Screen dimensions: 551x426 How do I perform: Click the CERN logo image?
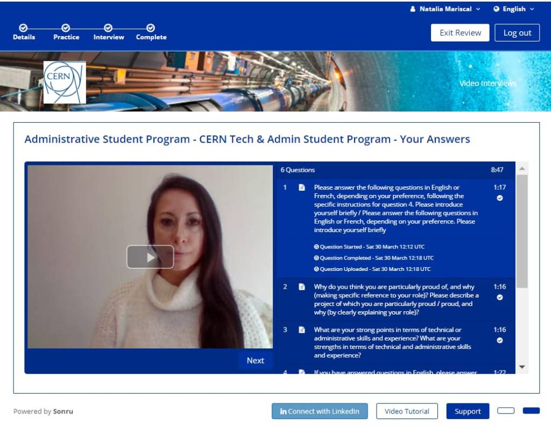point(65,82)
